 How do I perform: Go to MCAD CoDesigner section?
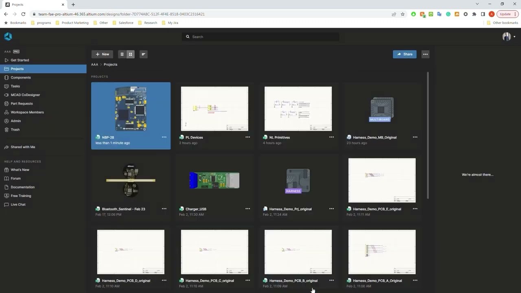(25, 95)
